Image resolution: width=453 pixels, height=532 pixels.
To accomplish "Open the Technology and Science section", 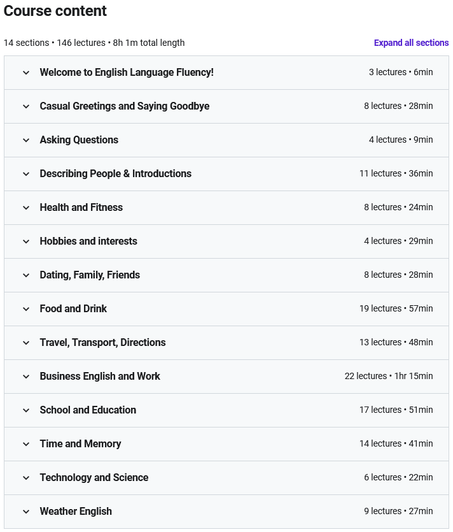I will [226, 478].
